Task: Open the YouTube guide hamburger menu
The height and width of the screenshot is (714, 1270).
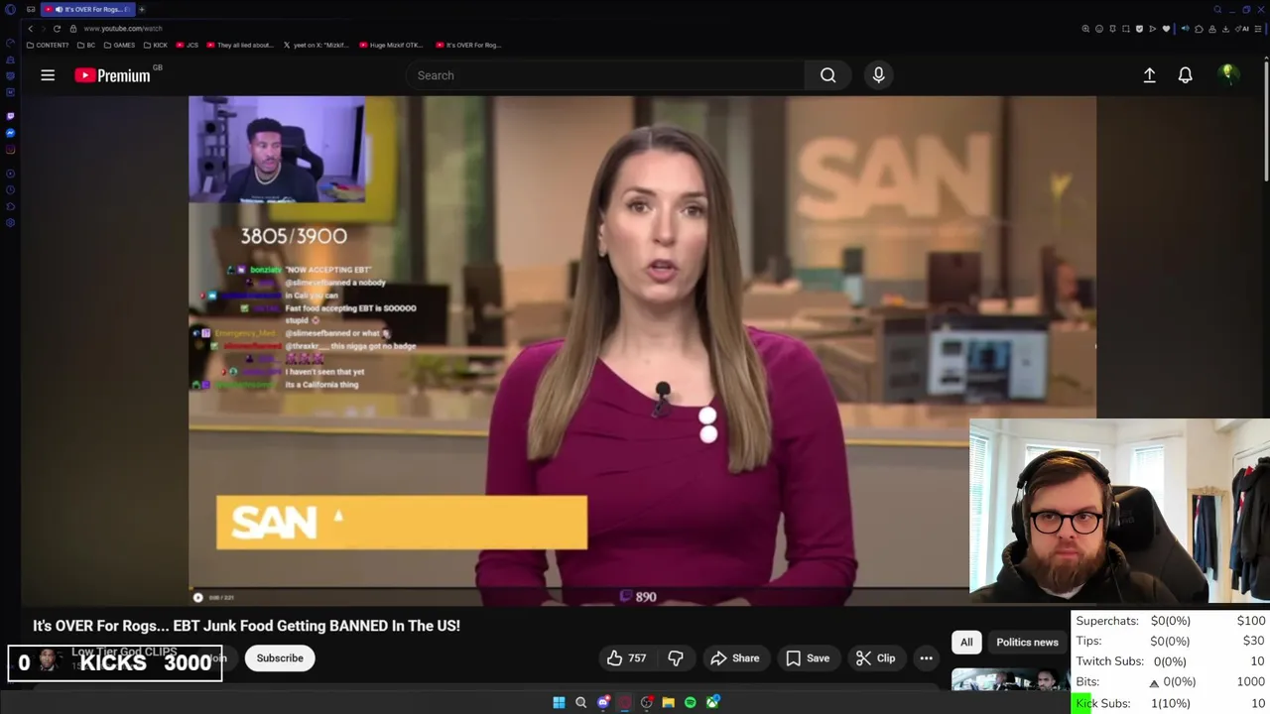Action: (x=48, y=75)
